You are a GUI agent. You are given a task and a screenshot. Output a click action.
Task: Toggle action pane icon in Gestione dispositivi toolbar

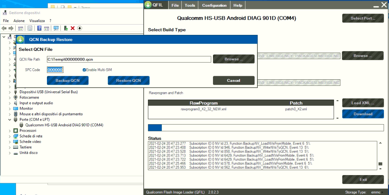click(x=47, y=28)
